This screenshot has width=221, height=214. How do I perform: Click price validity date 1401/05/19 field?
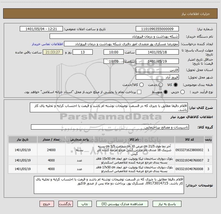point(157,61)
